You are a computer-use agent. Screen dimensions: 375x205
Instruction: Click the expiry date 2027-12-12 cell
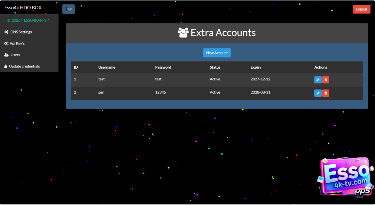point(260,79)
